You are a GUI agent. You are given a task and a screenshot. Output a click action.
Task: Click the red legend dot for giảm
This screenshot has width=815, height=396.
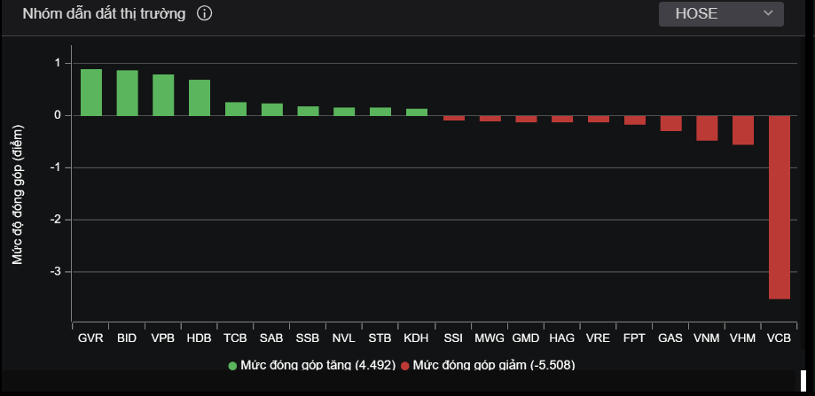(405, 366)
